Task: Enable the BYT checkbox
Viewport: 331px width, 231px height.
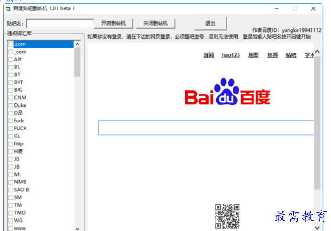Action: [11, 82]
